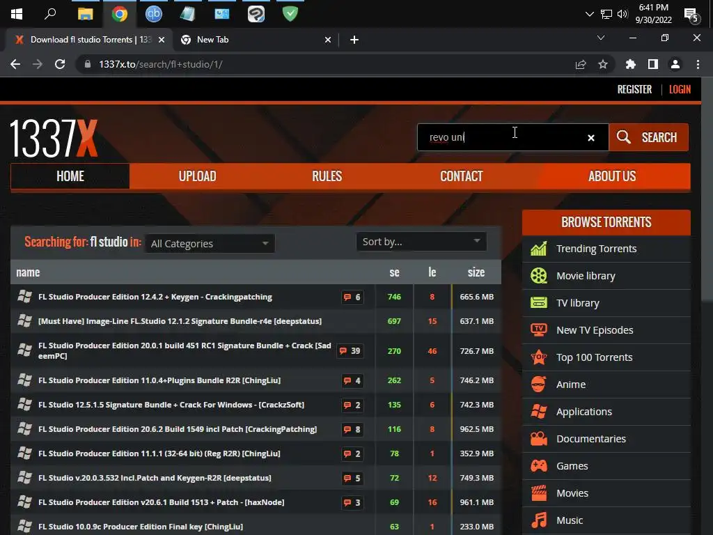Close the New Tab browser tab
713x535 pixels.
327,40
